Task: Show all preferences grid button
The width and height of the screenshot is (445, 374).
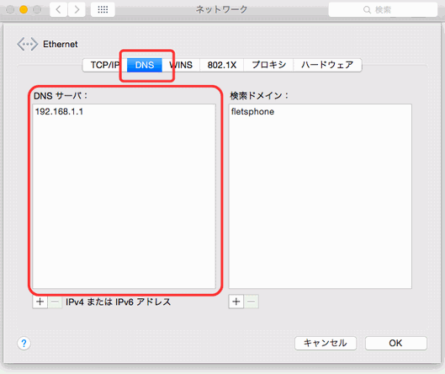Action: pyautogui.click(x=103, y=9)
